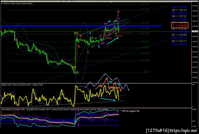Viewport: 199px width, 134px height.
Task: Click the current price tag on price axis
Action: pyautogui.click(x=195, y=31)
